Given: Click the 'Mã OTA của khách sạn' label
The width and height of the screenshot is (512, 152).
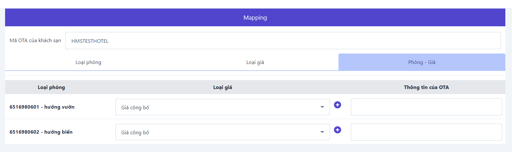Looking at the screenshot, I should 35,41.
